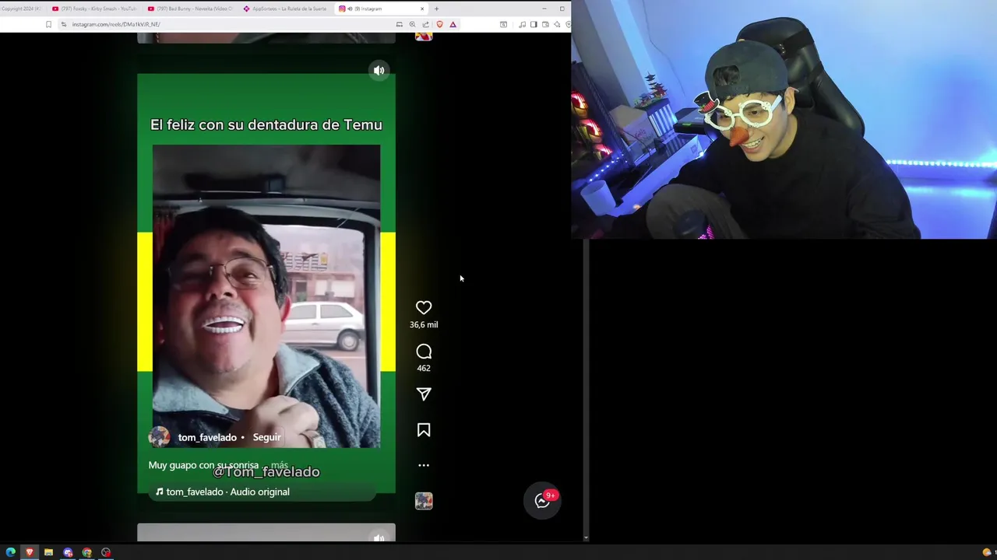Click the install-app icon in address bar
This screenshot has width=997, height=560.
click(x=400, y=24)
